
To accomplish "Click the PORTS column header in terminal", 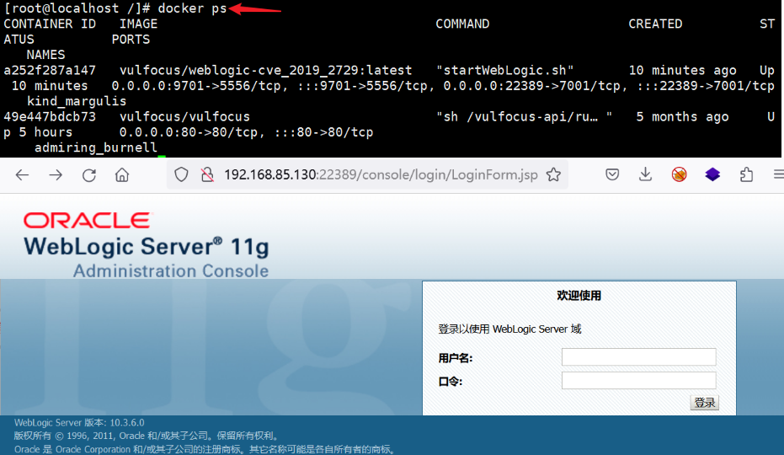I will pyautogui.click(x=131, y=40).
